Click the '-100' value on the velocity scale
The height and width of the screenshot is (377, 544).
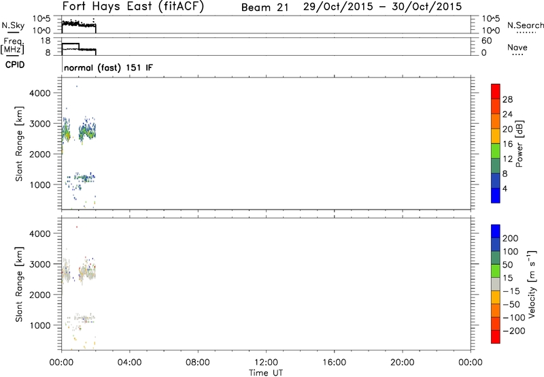[514, 318]
